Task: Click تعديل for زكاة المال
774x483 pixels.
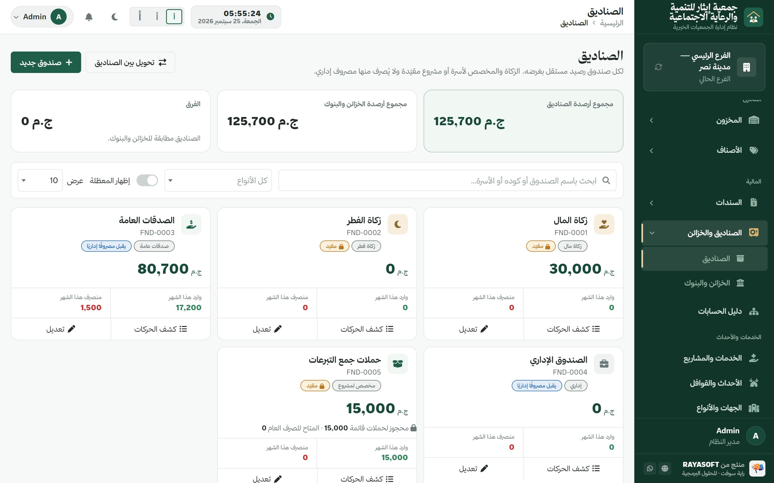Action: [x=474, y=329]
